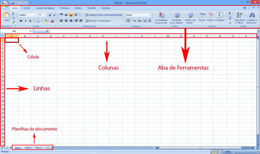Switch to Page Layout view in status bar
This screenshot has height=154, width=260.
click(x=217, y=151)
